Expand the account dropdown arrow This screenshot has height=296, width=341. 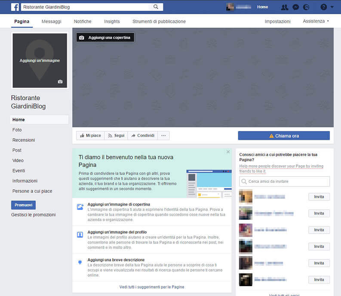pos(332,7)
